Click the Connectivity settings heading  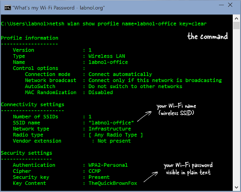[x=32, y=105]
